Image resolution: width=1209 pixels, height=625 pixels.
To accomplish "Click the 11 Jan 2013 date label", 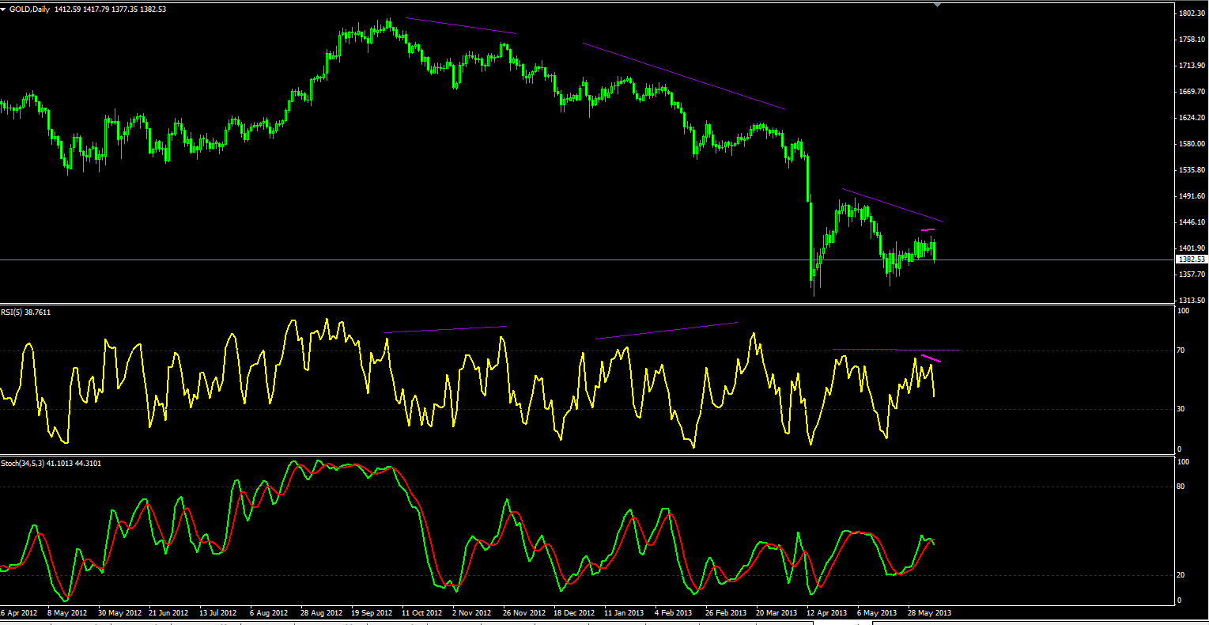I will click(x=625, y=613).
